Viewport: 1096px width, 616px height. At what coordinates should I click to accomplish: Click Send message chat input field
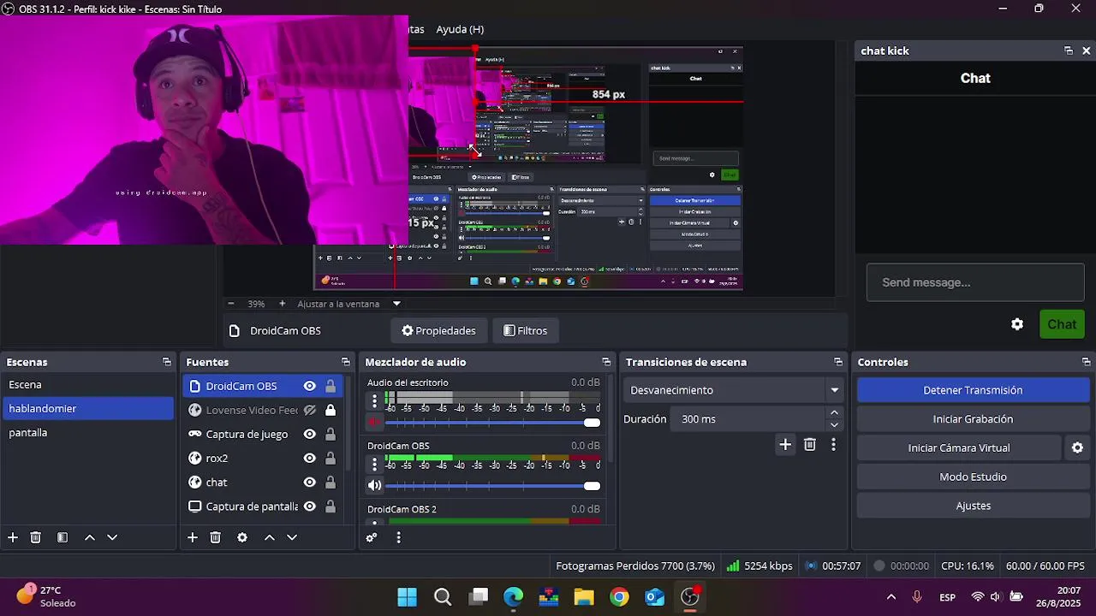pos(975,282)
